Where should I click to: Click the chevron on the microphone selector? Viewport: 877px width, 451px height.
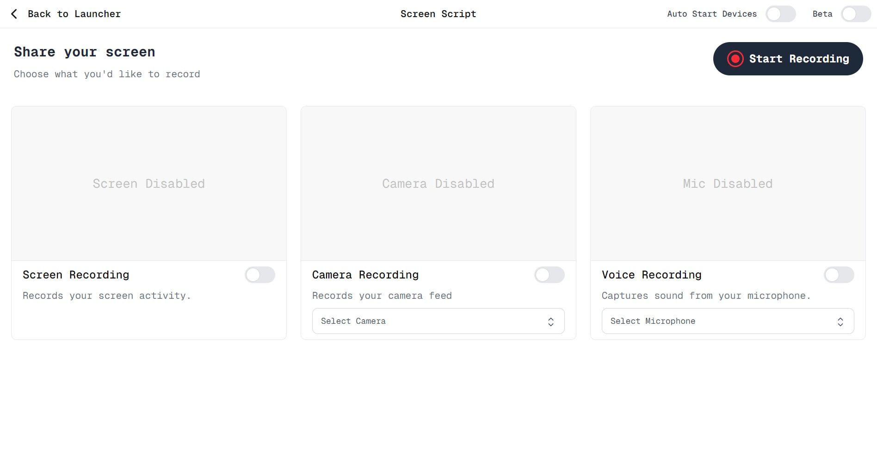[x=840, y=321]
